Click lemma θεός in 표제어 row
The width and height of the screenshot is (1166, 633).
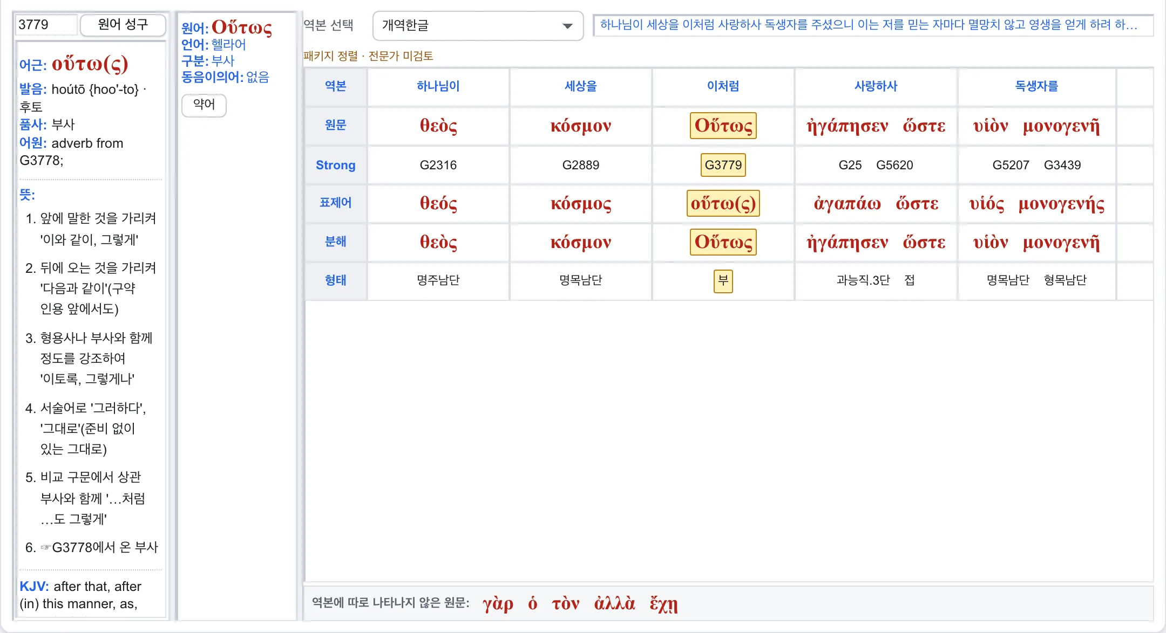tap(438, 203)
